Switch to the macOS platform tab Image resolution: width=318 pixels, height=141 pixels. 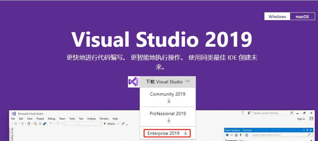point(302,17)
